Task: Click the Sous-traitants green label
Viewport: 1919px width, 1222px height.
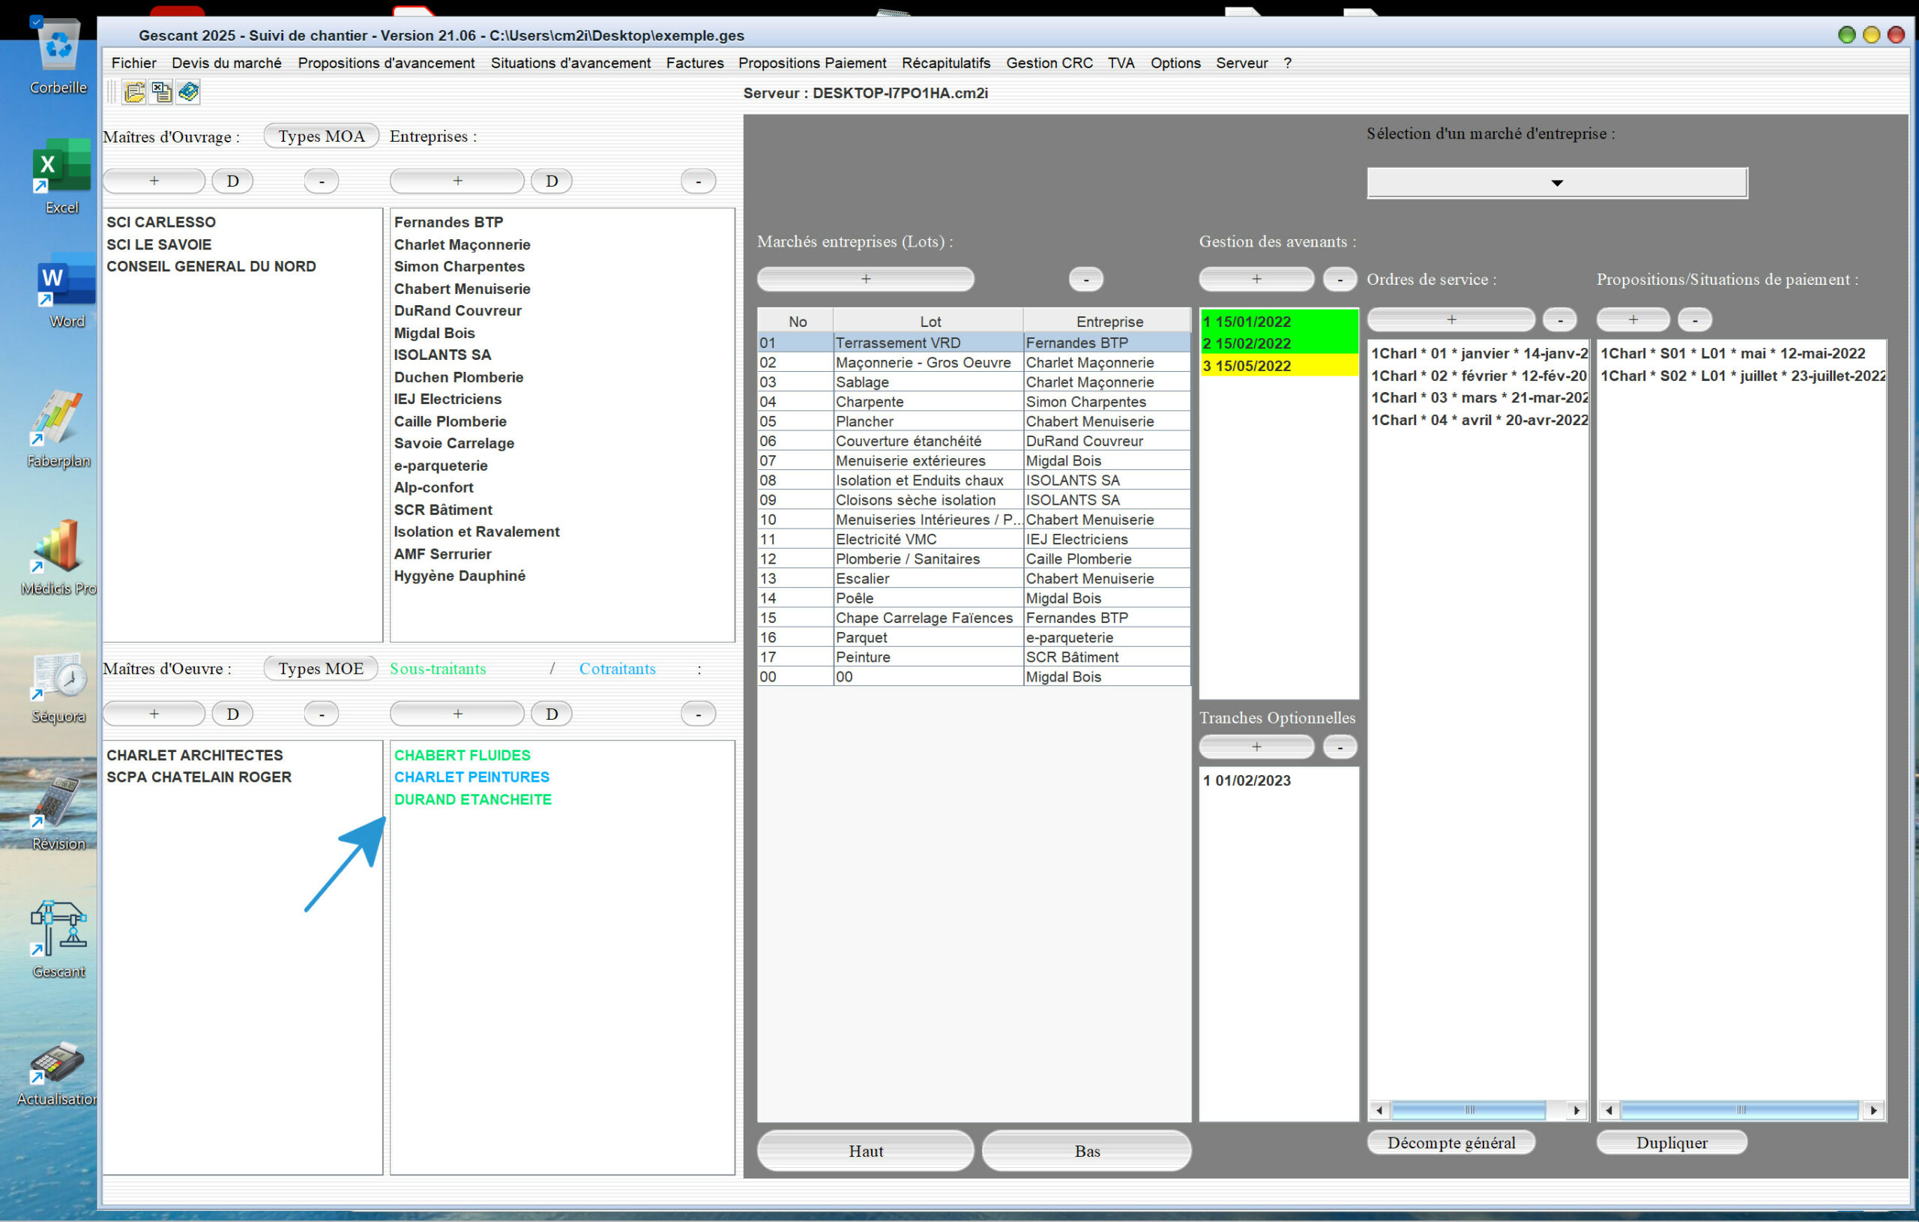Action: click(x=438, y=669)
